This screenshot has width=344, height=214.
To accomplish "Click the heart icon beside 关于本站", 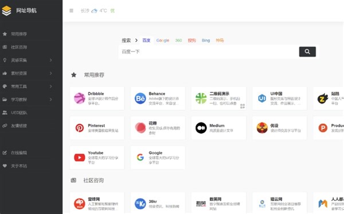I will coord(5,166).
